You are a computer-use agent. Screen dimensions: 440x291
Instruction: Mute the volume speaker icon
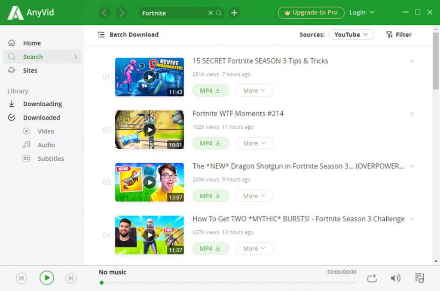(x=395, y=278)
